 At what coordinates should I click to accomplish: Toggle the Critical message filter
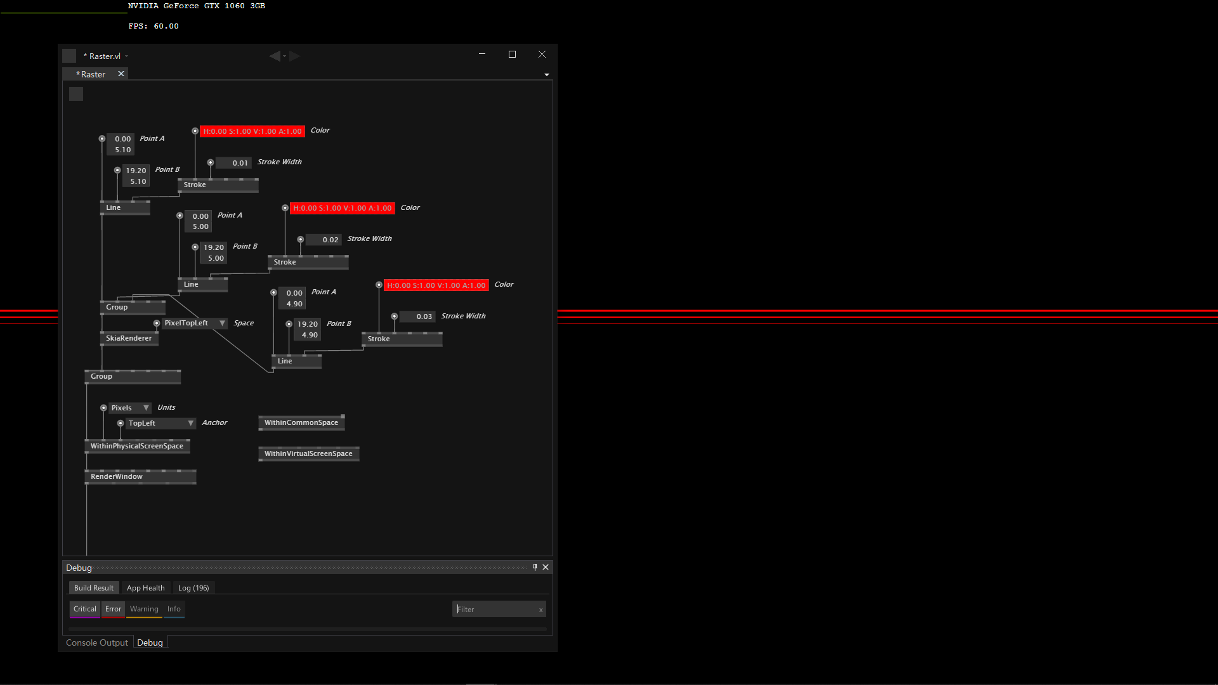[x=85, y=609]
